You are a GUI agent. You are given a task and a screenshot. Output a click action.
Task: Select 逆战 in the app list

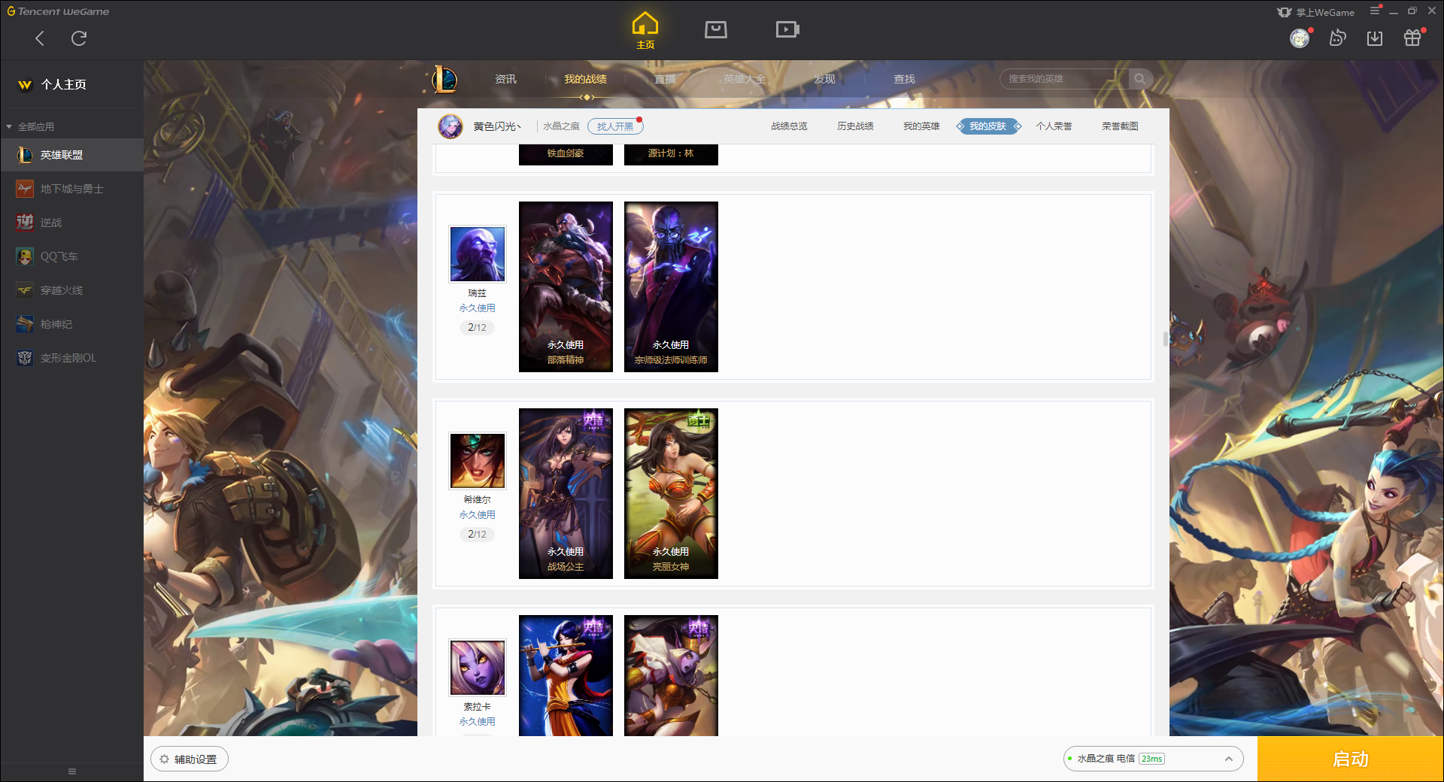[71, 223]
